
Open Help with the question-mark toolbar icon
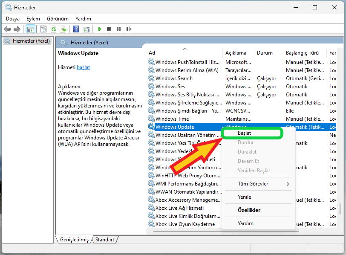coord(76,29)
